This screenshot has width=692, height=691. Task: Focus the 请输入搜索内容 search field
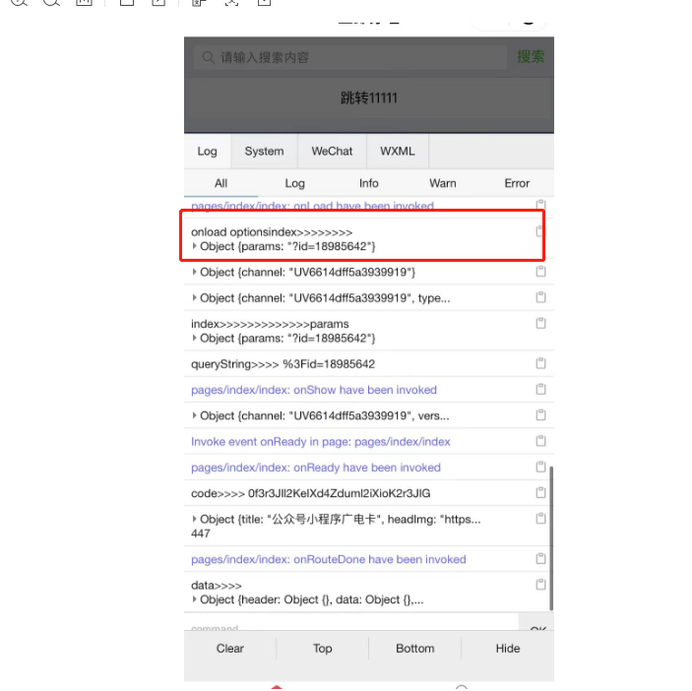point(349,57)
